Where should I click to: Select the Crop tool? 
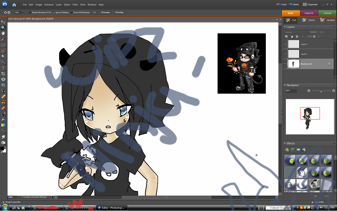(x=3, y=74)
